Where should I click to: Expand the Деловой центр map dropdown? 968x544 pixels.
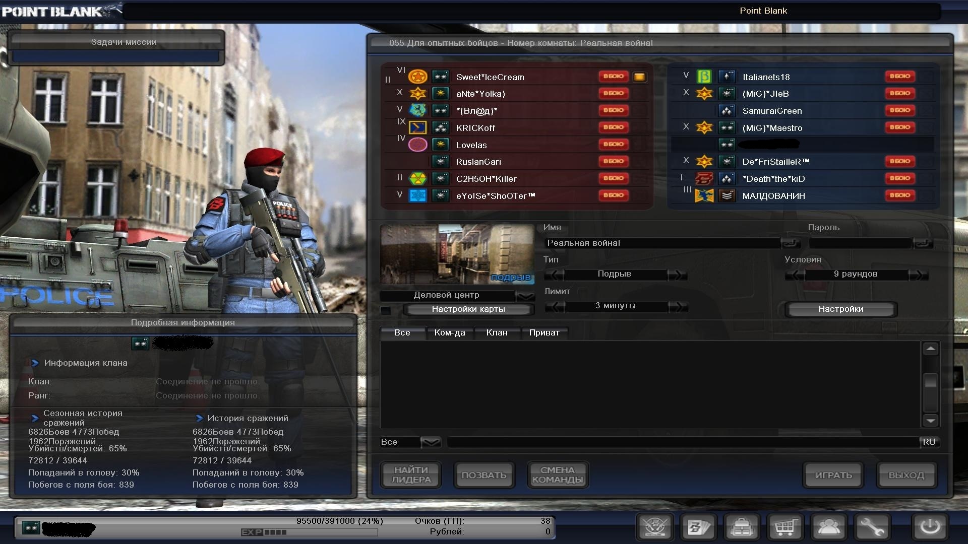coord(525,296)
